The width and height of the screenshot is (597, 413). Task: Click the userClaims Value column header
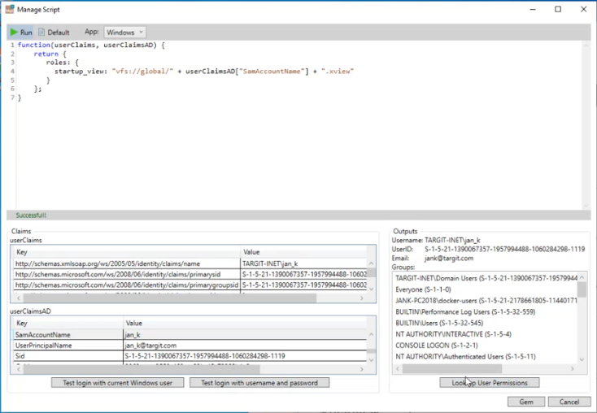303,252
